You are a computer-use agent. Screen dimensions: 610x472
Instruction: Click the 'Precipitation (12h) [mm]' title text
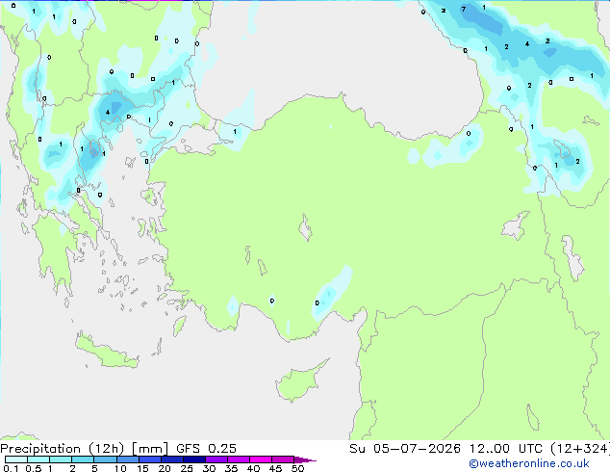click(x=84, y=449)
